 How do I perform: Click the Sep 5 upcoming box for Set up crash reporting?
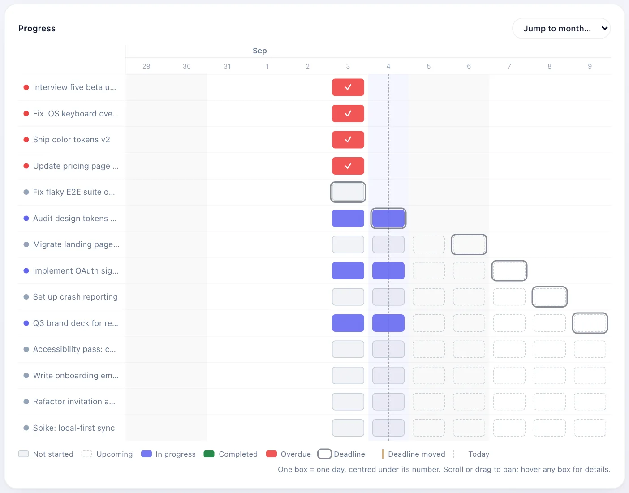coord(429,297)
